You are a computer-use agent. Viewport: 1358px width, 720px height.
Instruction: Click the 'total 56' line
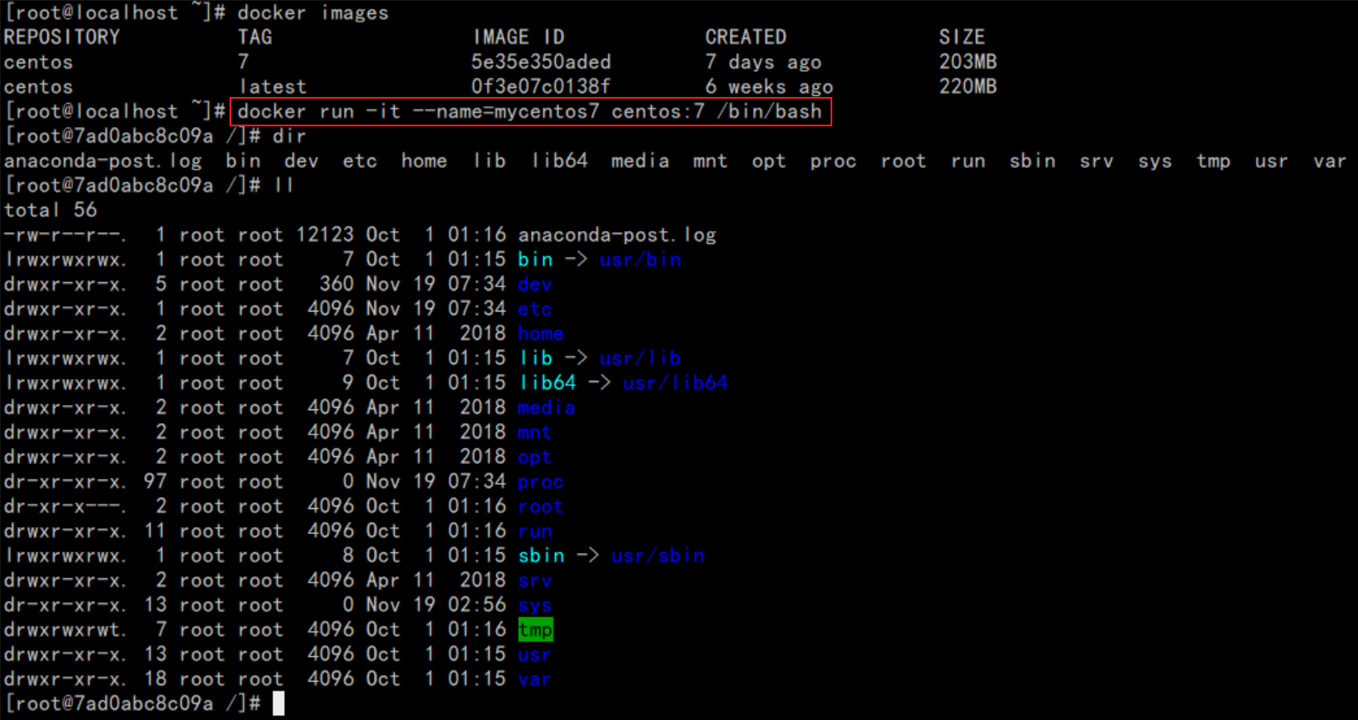[x=50, y=210]
